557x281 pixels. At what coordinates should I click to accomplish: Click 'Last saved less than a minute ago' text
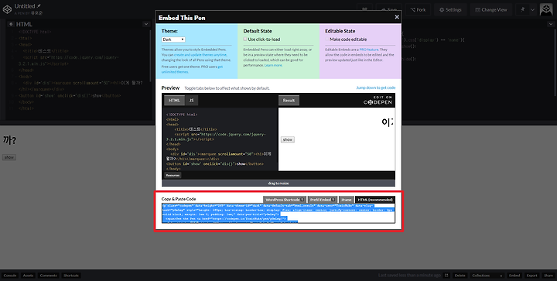tap(409, 276)
